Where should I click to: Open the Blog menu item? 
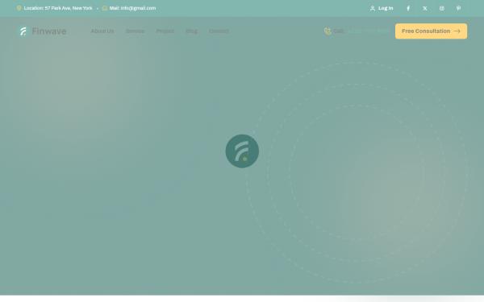[x=191, y=31]
